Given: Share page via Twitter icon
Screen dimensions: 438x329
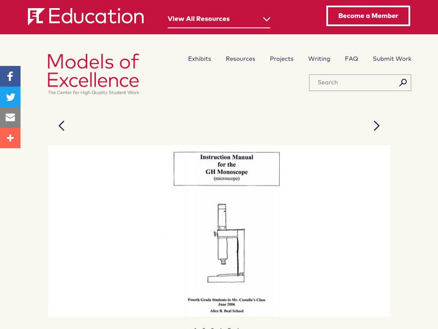Looking at the screenshot, I should pos(10,97).
